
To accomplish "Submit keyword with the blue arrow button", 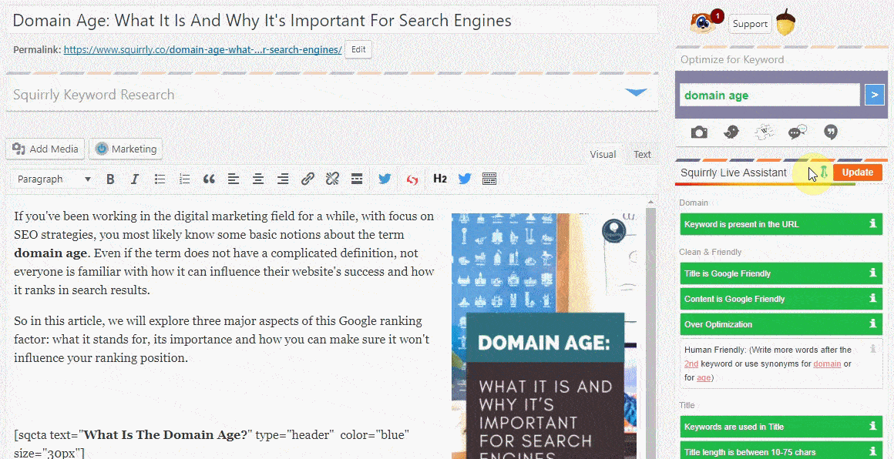I will click(874, 95).
